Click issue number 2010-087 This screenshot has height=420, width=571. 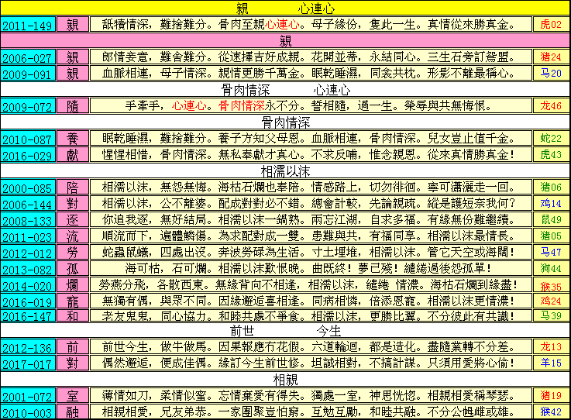tap(28, 139)
